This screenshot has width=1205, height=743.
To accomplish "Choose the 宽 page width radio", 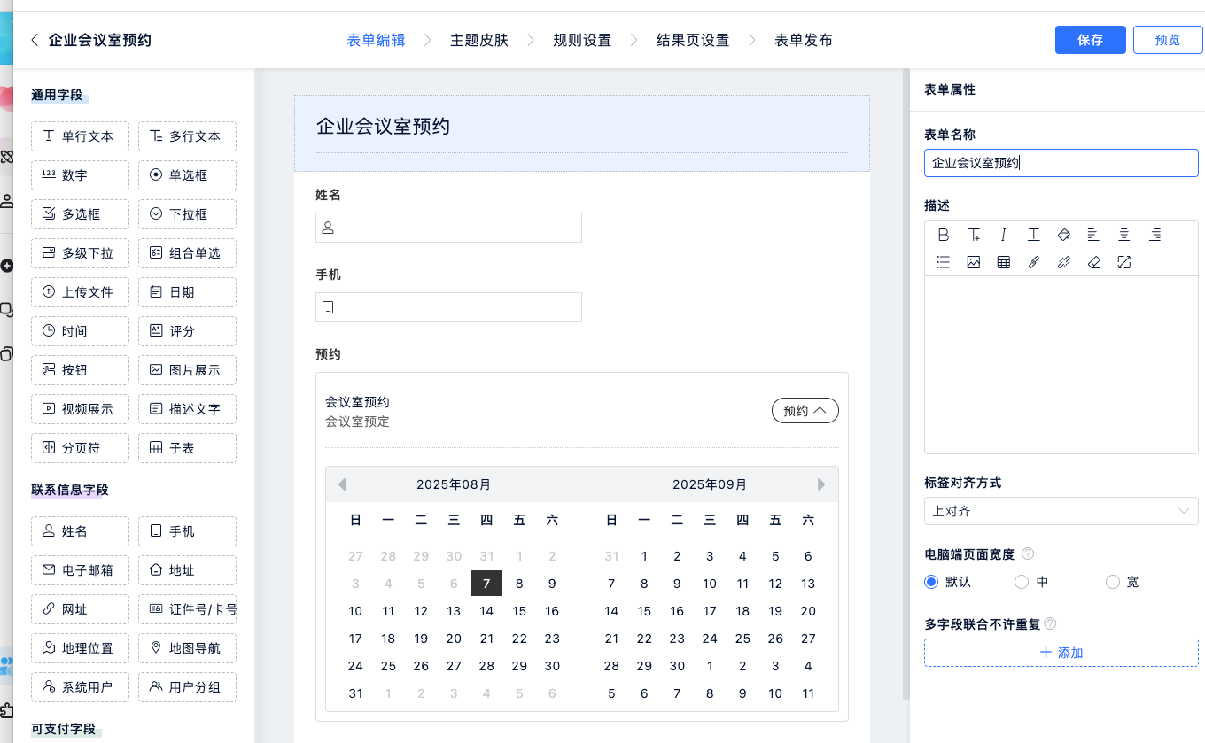I will [x=1113, y=582].
